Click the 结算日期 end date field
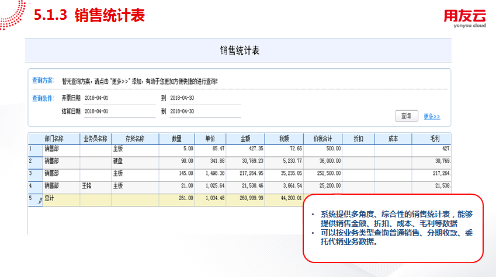Image resolution: width=496 pixels, height=277 pixels. [x=205, y=111]
